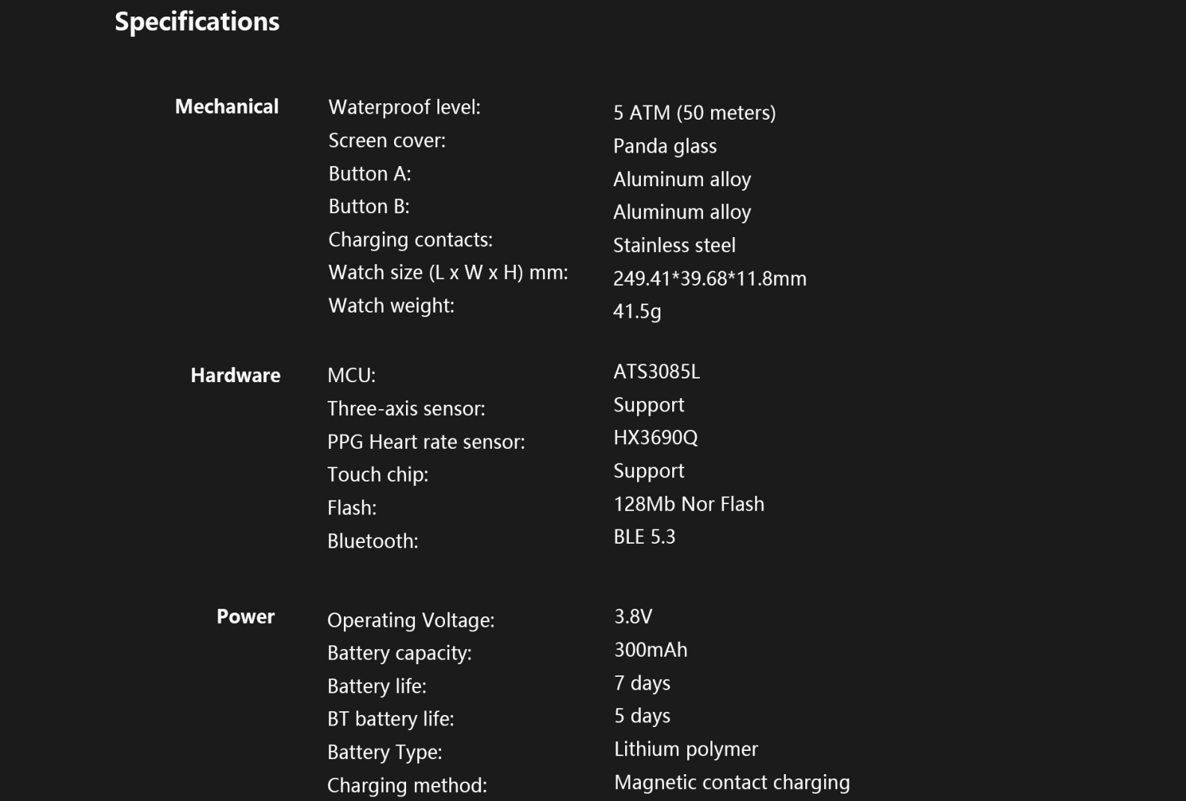Click the 300mAh battery capacity value

click(x=651, y=650)
